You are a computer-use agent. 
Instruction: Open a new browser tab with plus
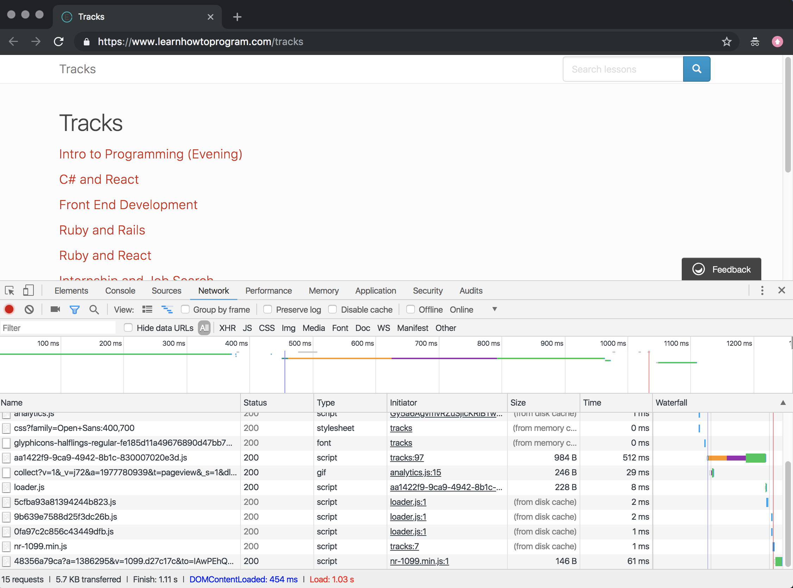(x=237, y=17)
